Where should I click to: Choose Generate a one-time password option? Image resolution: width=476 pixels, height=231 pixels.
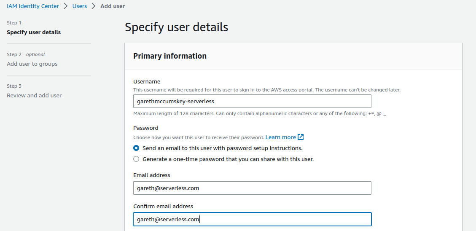pyautogui.click(x=136, y=159)
